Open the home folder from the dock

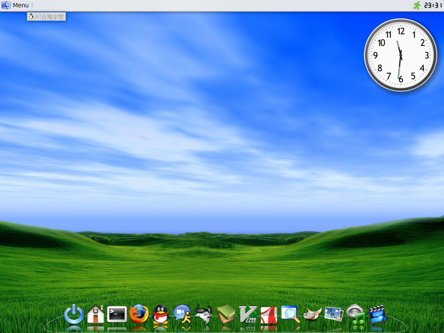pos(95,314)
